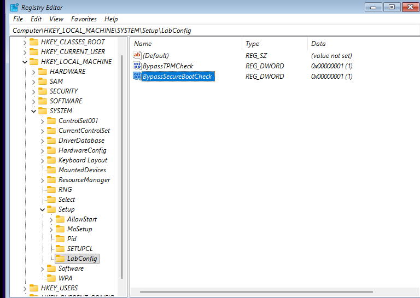Expand the HARDWARE key chevron

pos(33,72)
